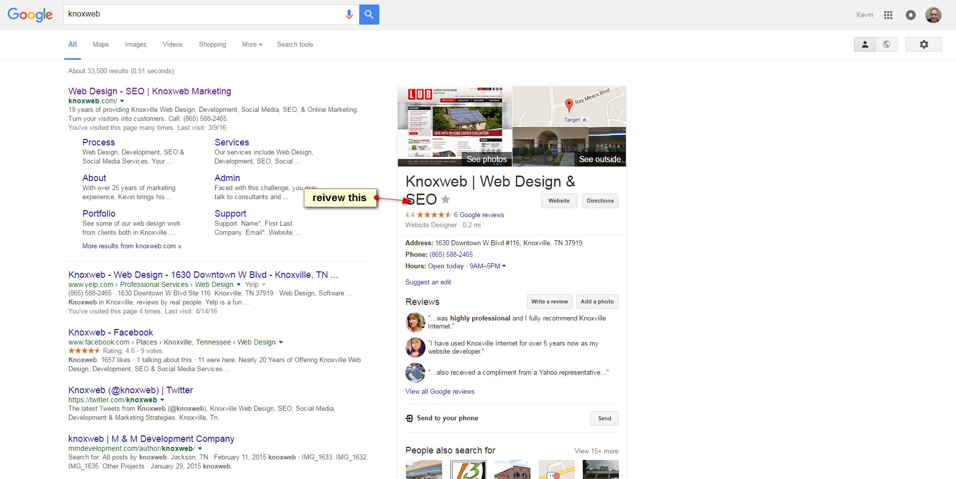Click More results from knoxweb.com

pos(132,246)
